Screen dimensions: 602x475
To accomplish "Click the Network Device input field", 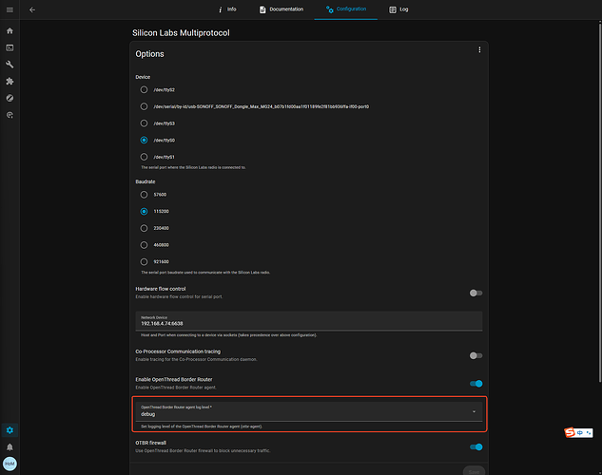I will (x=308, y=321).
